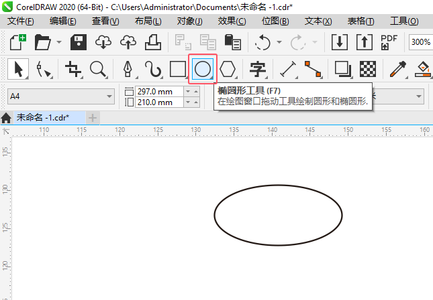Click the cloud upload icon
Viewport: 433px width, 300px height.
pos(128,42)
